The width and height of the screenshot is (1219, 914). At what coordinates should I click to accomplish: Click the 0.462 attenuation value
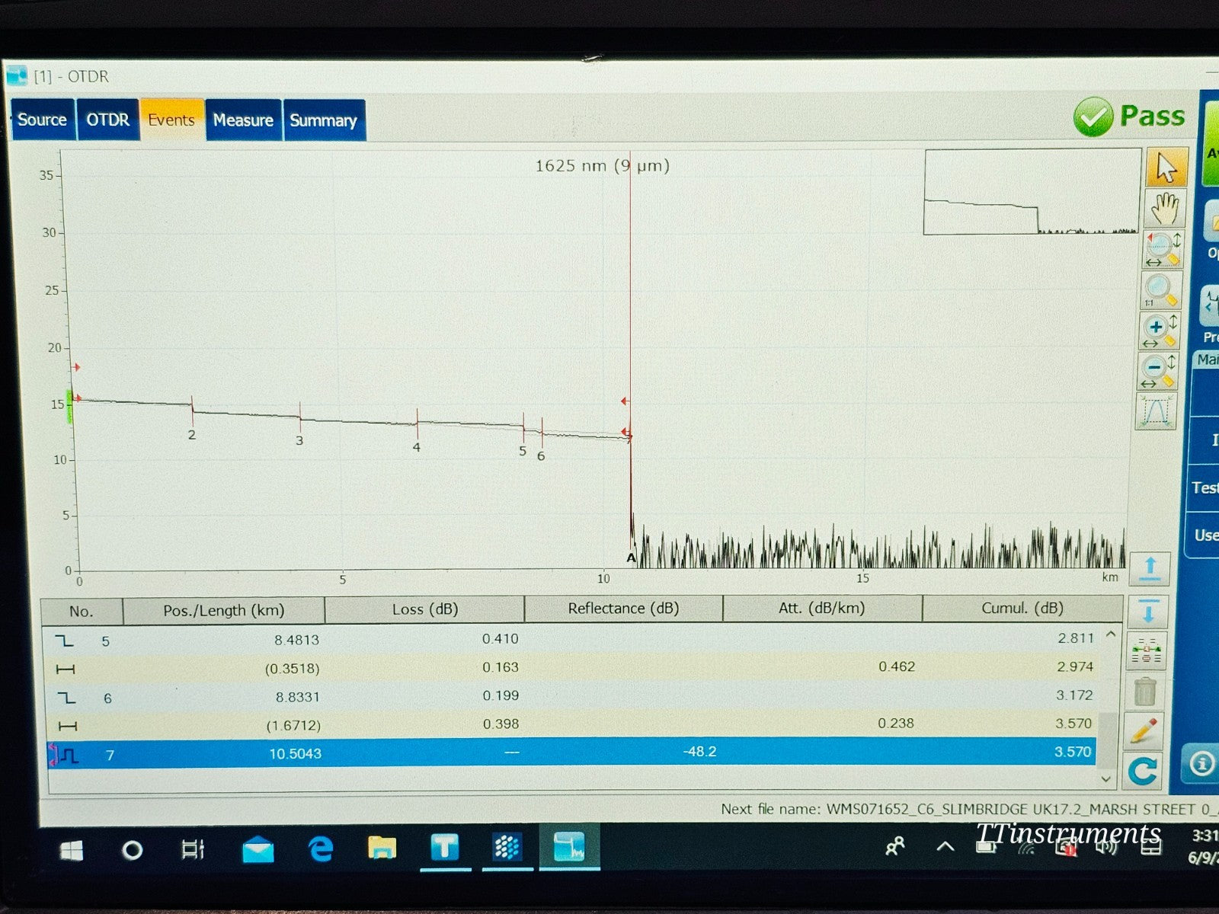click(x=896, y=666)
